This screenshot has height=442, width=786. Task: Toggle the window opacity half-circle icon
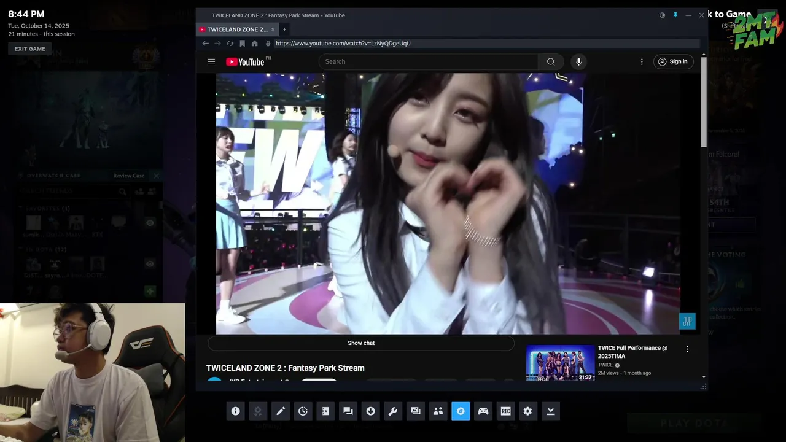(x=662, y=15)
